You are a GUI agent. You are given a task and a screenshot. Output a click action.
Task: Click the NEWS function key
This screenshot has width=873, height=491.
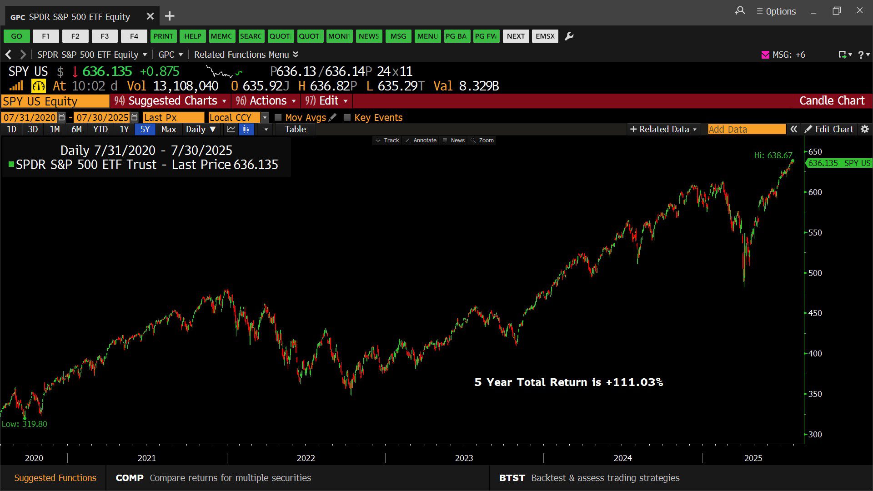pyautogui.click(x=369, y=36)
